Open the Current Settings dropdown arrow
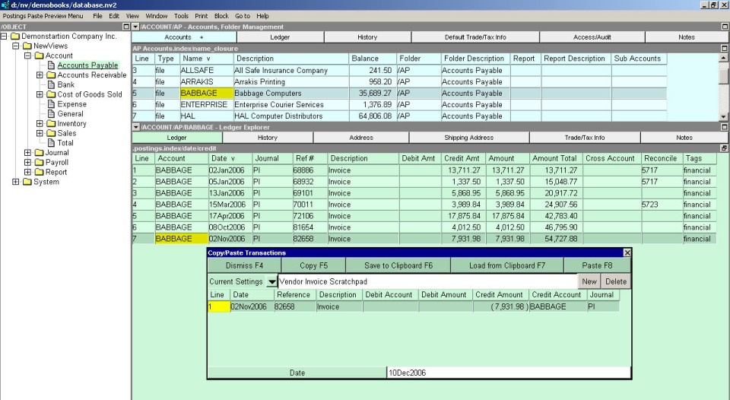Image resolution: width=730 pixels, height=400 pixels. [271, 282]
